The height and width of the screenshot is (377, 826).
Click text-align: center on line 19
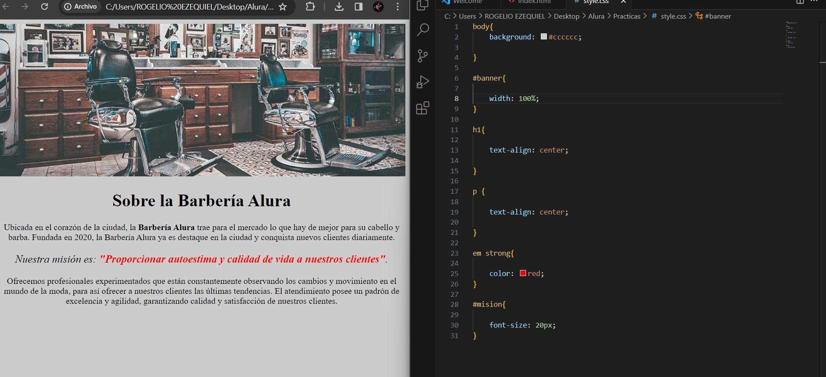coord(529,212)
